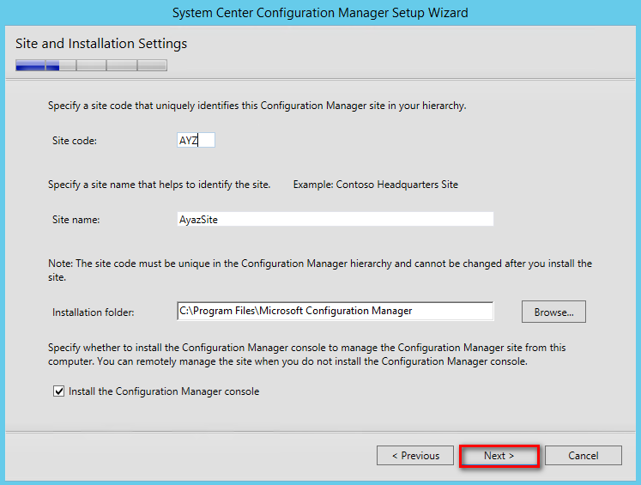The image size is (641, 485).
Task: Click the Site and Installation Settings heading
Action: (101, 43)
